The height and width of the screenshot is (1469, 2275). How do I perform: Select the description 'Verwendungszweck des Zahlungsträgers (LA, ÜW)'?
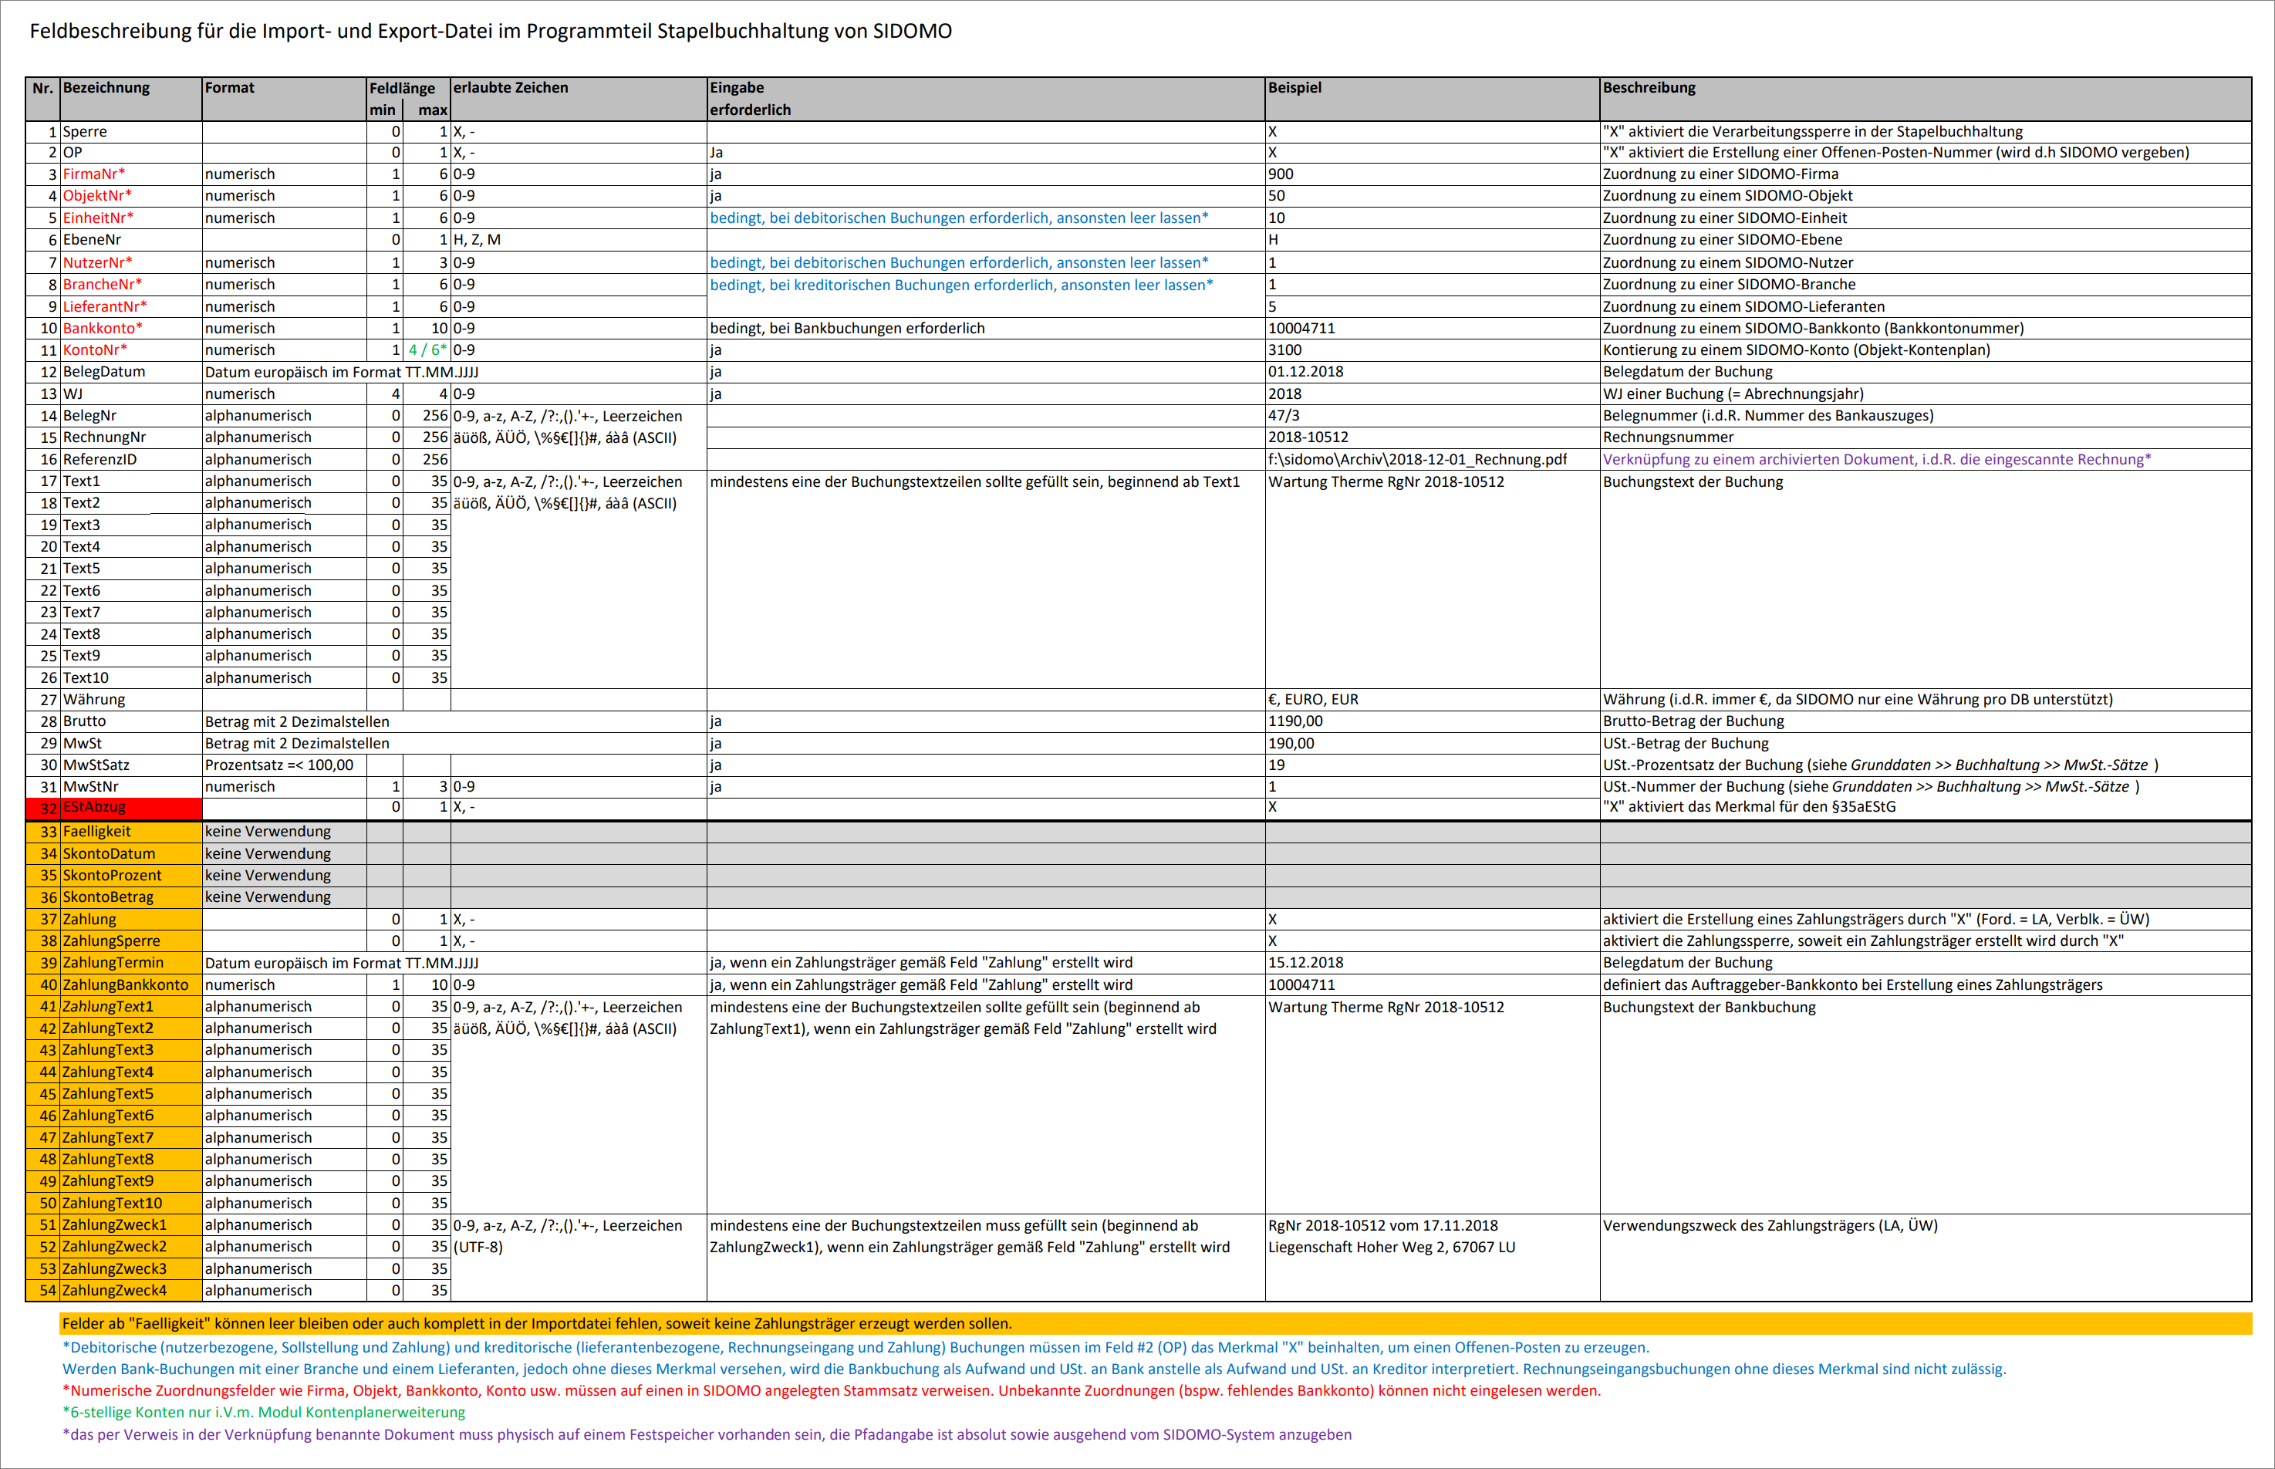[x=1770, y=1226]
